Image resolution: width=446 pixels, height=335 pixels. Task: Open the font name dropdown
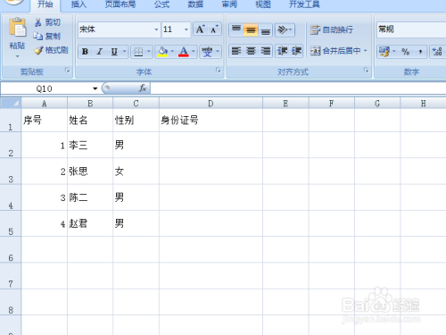[156, 29]
